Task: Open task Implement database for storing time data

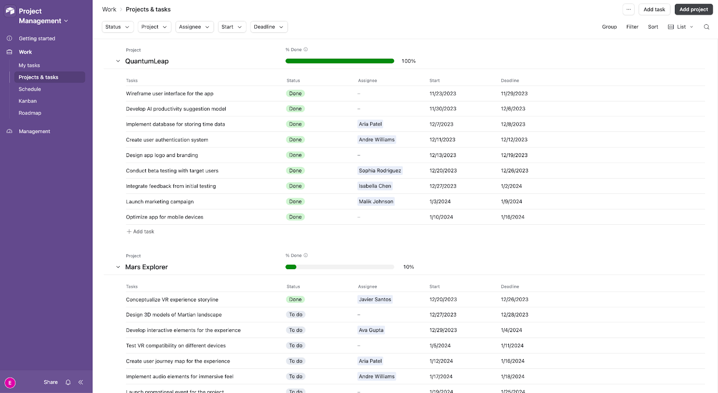Action: click(175, 124)
